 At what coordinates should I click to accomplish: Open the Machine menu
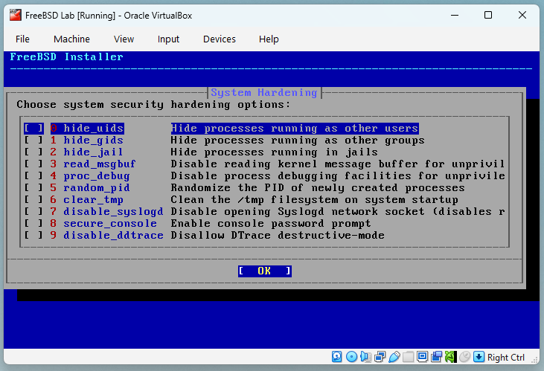pyautogui.click(x=72, y=39)
